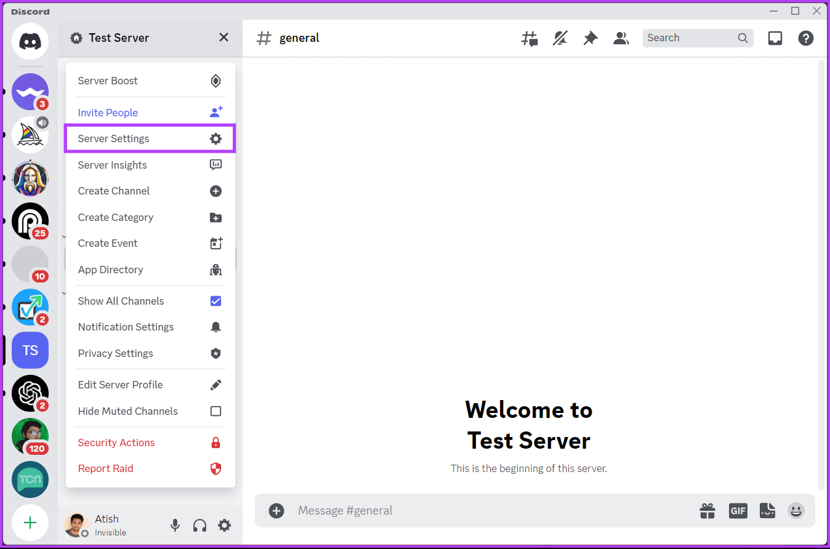Open App Directory from the menu
The width and height of the screenshot is (830, 549).
(110, 270)
